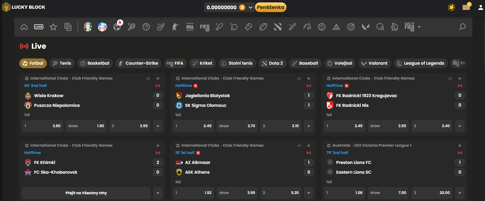Select the tennis racket sport icon
485x201 pixels.
pyautogui.click(x=132, y=27)
